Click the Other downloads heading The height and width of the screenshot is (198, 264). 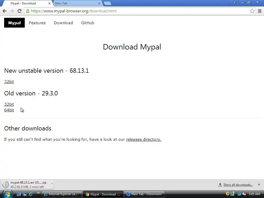[x=28, y=128]
